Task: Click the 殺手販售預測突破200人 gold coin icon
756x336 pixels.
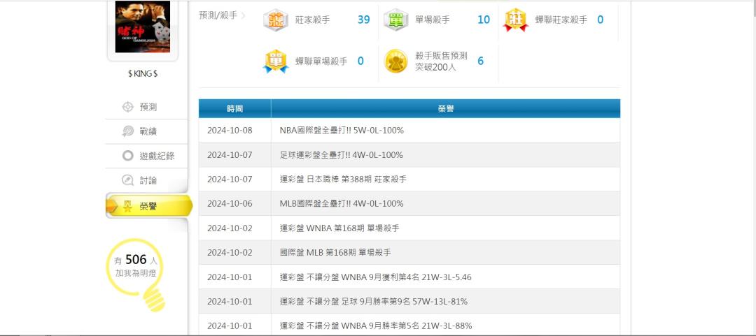Action: coord(395,61)
